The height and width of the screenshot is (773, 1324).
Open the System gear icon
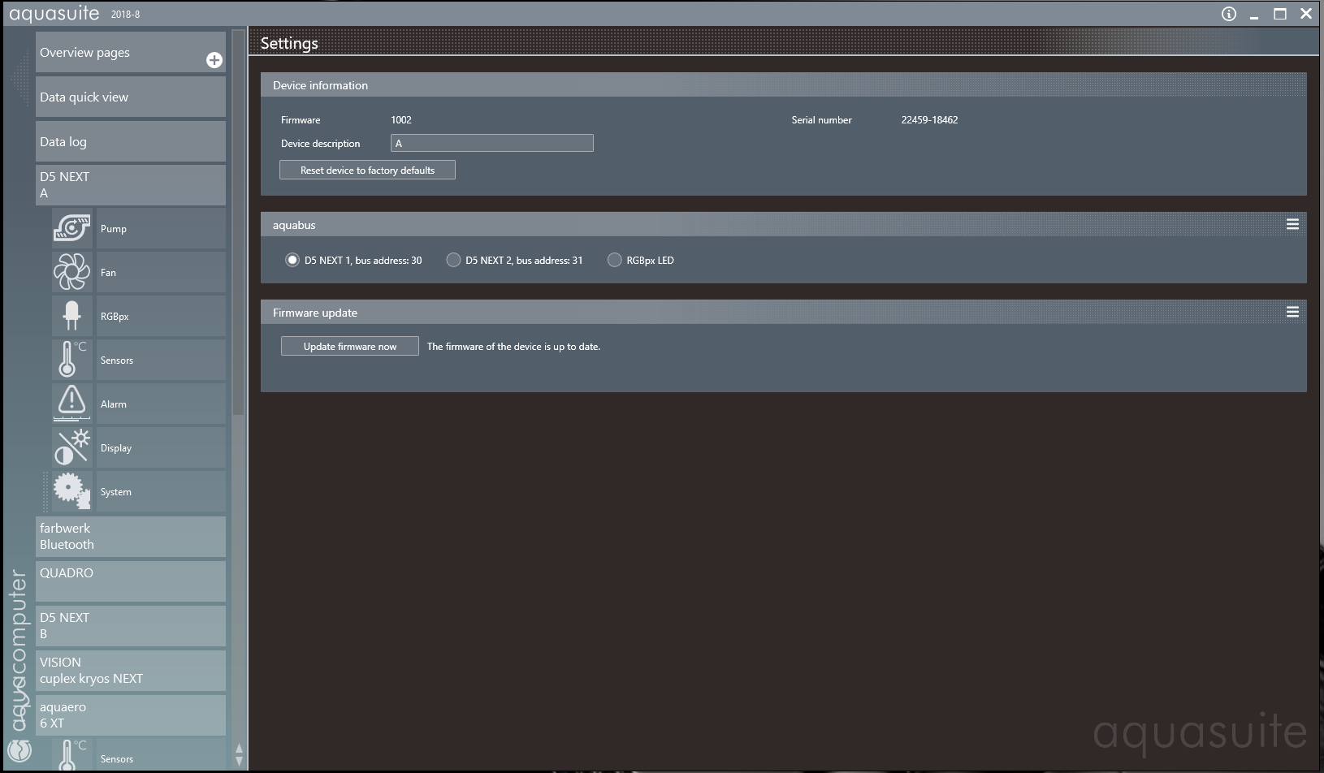[71, 491]
